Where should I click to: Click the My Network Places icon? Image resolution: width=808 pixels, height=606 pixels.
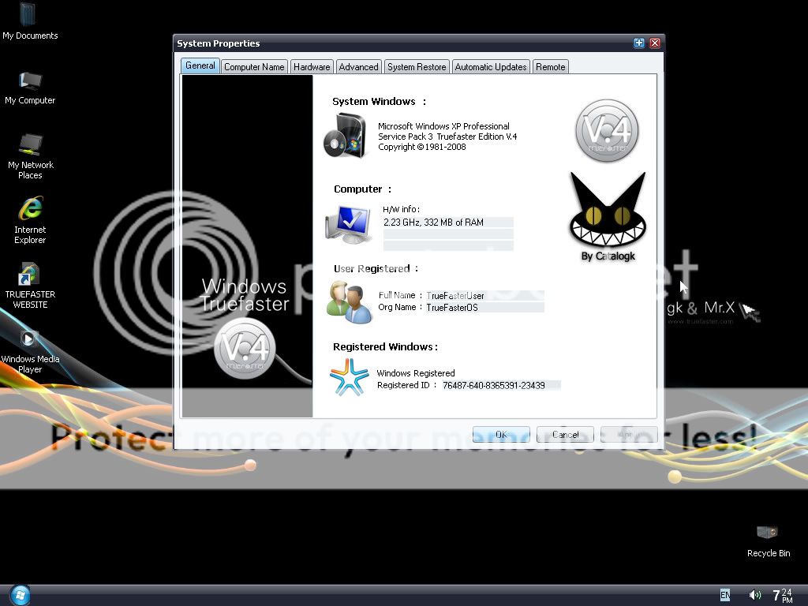coord(31,146)
